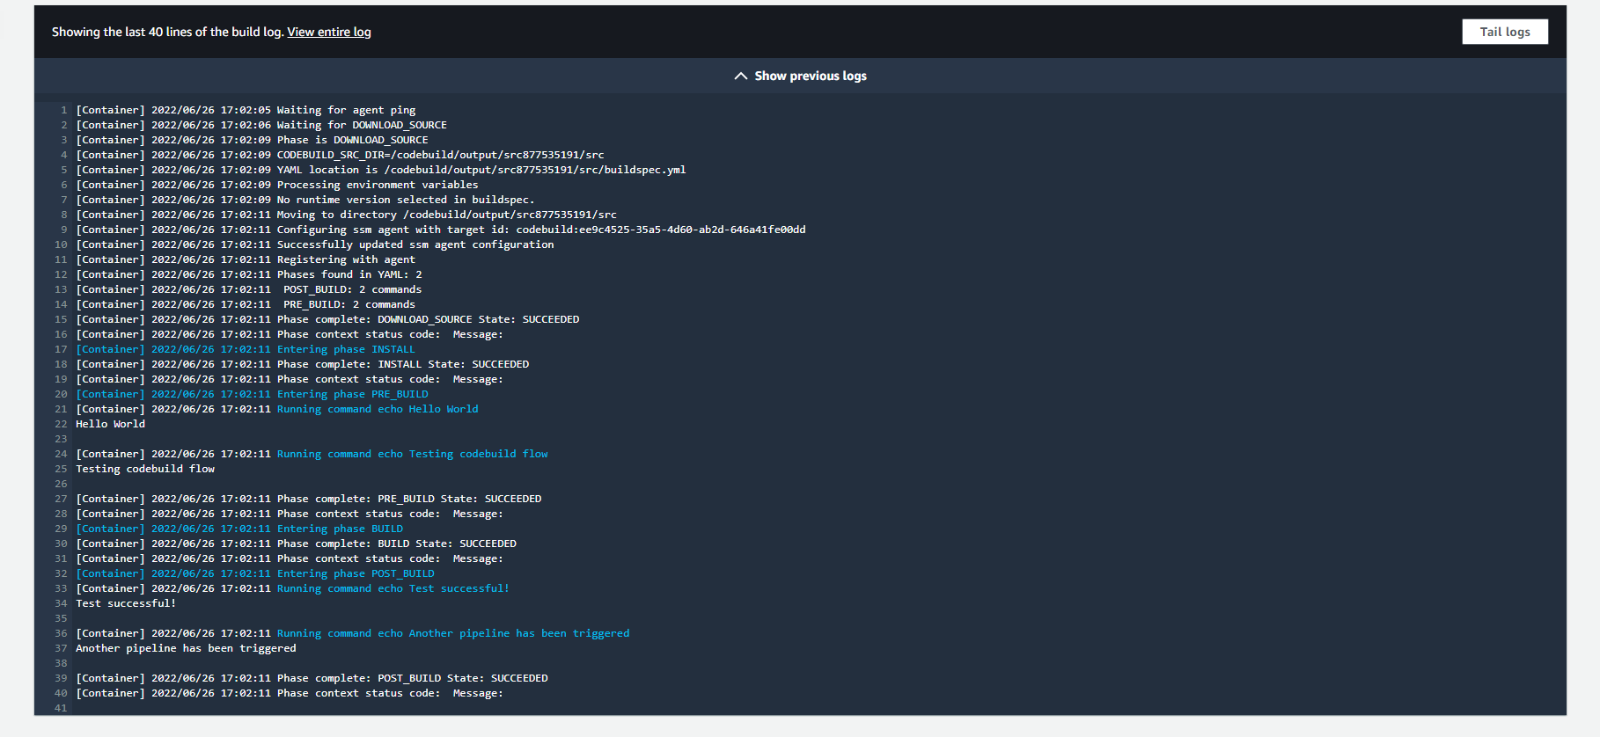The height and width of the screenshot is (737, 1600).
Task: Click 'Running command echo Another pipeline' log line
Action: [x=452, y=633]
